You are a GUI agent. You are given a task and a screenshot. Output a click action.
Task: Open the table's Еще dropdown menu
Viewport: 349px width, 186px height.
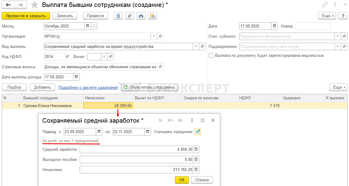click(x=338, y=87)
